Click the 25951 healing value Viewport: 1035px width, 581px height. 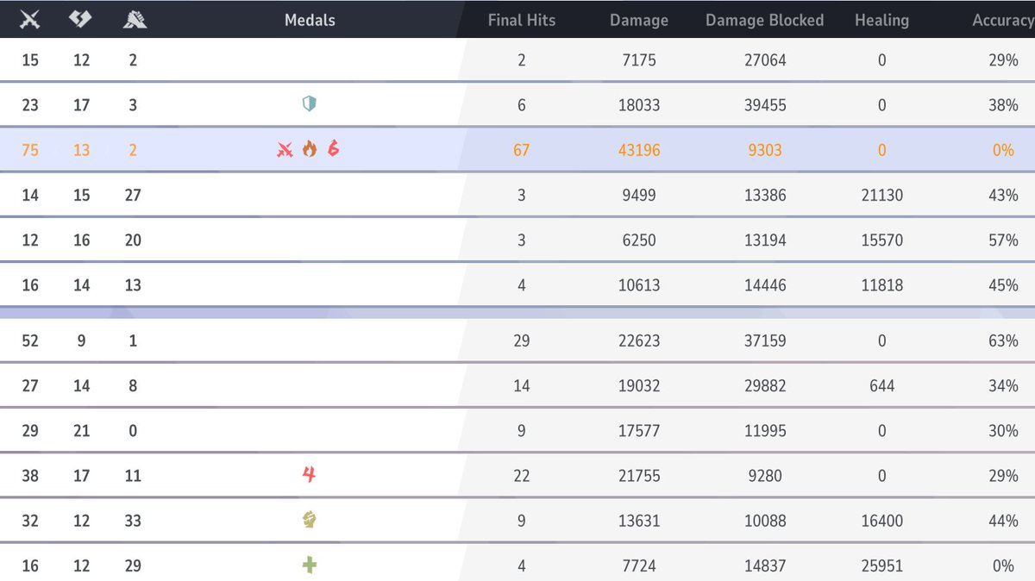[x=881, y=565]
